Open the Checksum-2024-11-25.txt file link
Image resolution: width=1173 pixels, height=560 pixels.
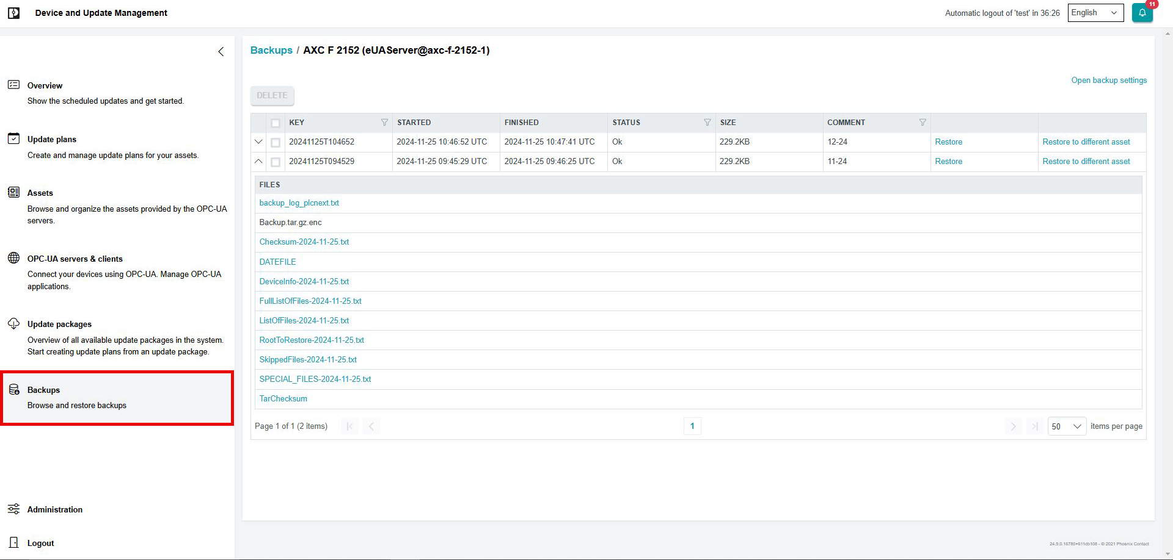[304, 242]
